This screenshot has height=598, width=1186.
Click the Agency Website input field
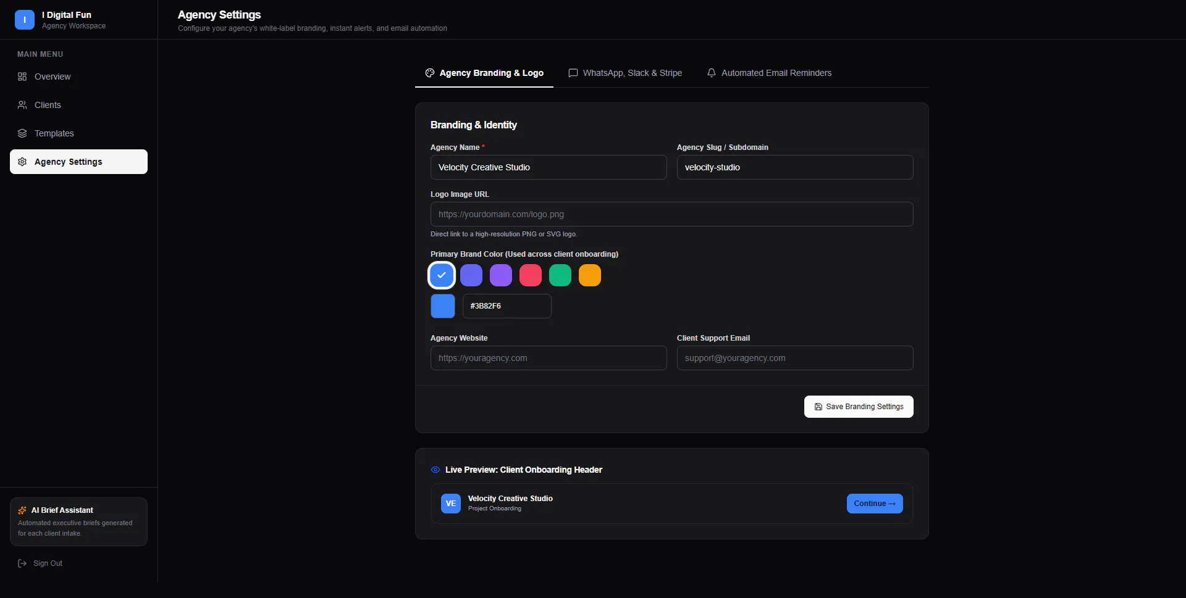pos(549,358)
